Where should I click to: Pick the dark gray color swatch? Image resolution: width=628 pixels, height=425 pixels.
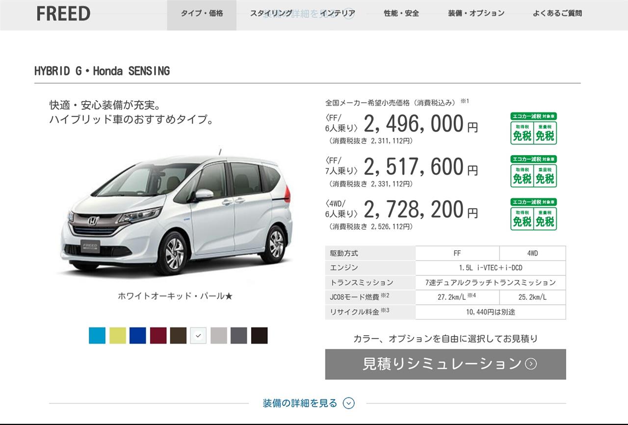[239, 336]
